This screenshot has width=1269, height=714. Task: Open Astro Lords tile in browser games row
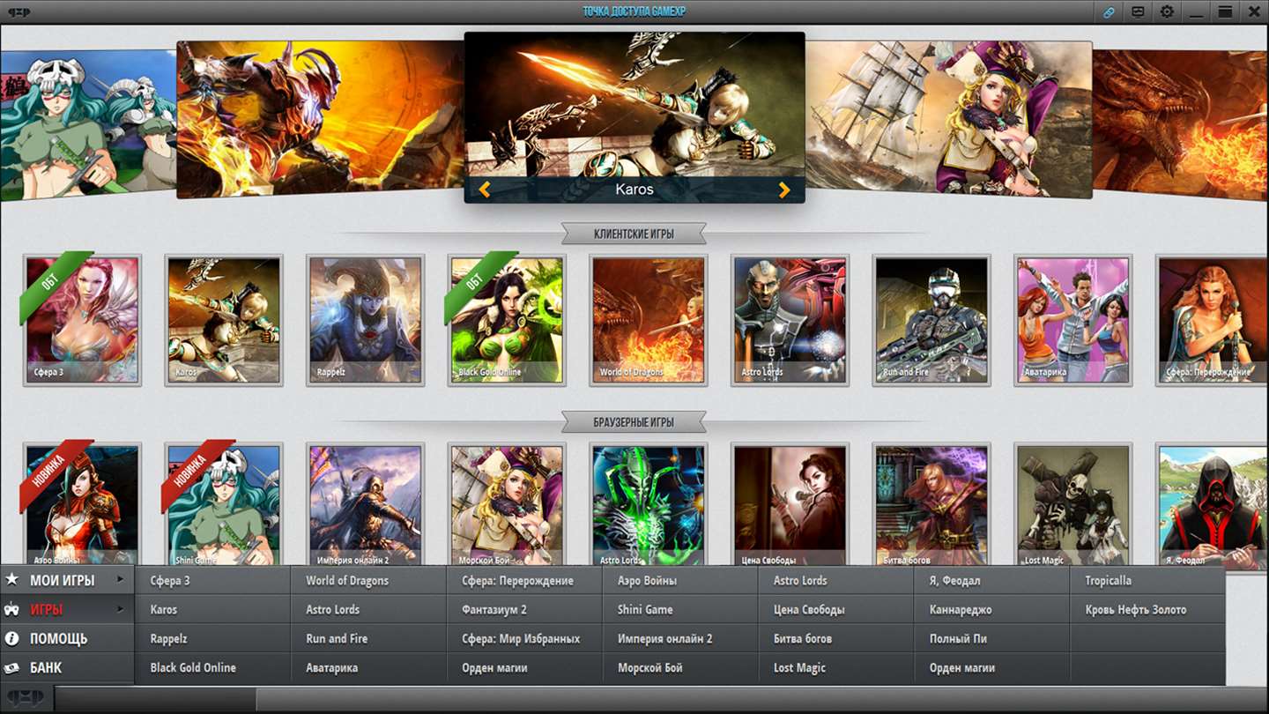coord(649,504)
